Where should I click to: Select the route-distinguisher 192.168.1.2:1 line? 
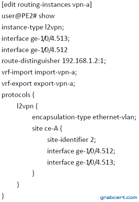click(54, 61)
